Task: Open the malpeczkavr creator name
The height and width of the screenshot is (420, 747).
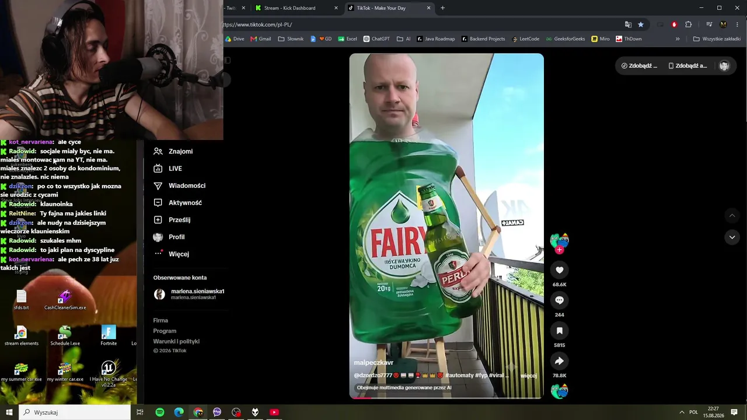Action: coord(373,363)
